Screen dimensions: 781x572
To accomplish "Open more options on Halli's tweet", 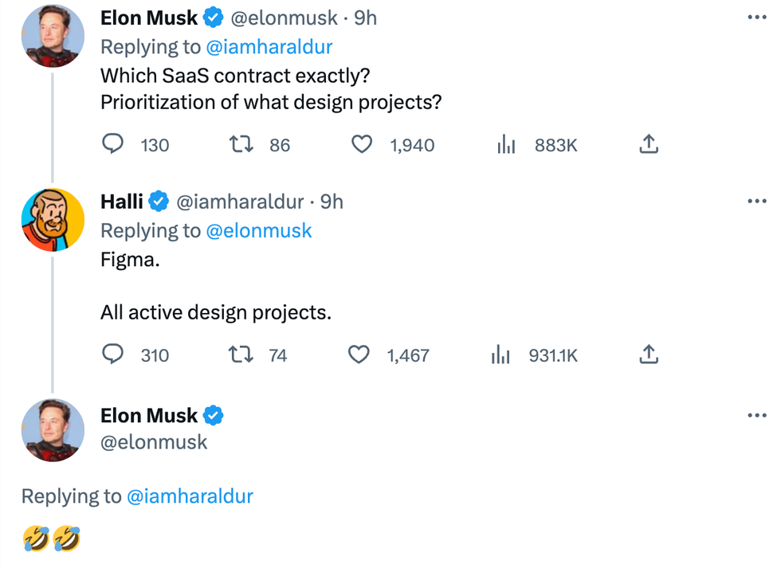I will pos(756,202).
